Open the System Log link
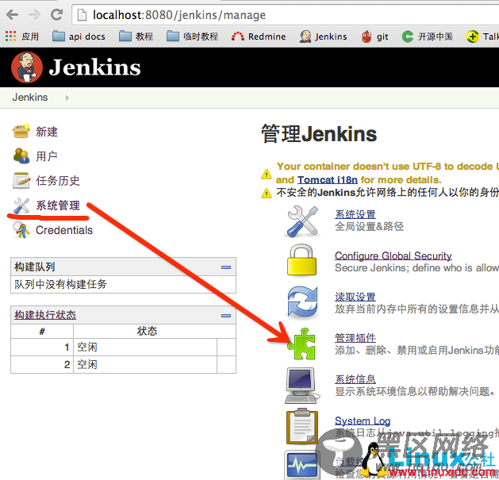The width and height of the screenshot is (499, 480). click(363, 420)
